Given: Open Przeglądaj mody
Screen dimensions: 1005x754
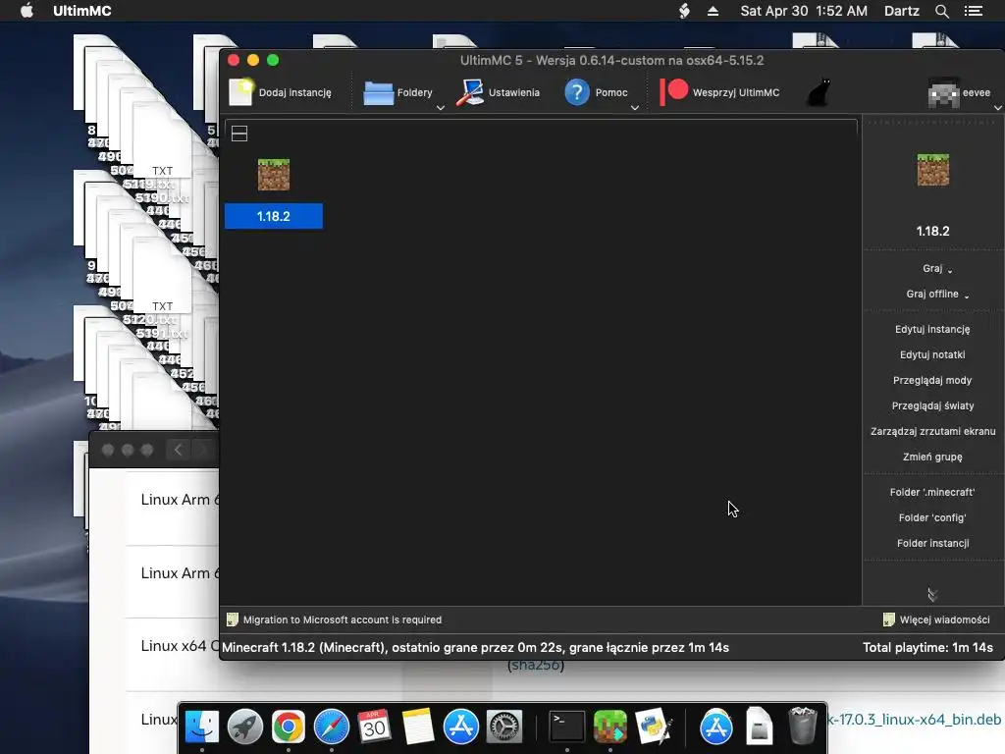Looking at the screenshot, I should (932, 380).
